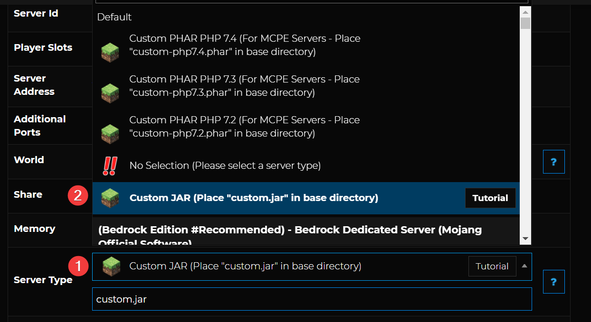Collapse the Server Type dropdown arrow
591x322 pixels.
(x=524, y=266)
